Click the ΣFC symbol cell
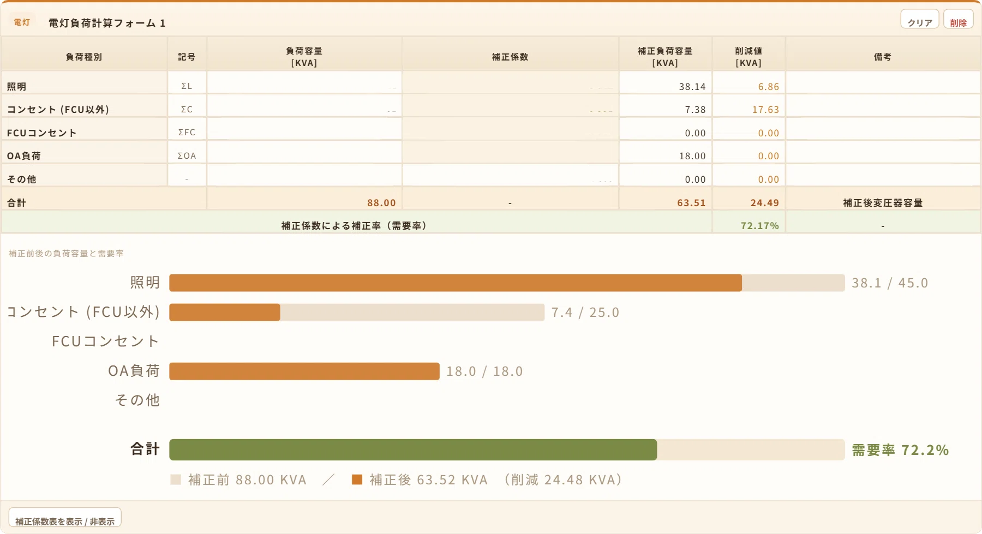982x534 pixels. (187, 129)
